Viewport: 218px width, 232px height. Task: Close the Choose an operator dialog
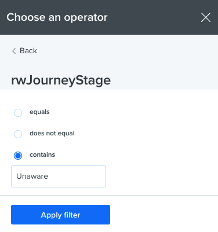pos(206,17)
